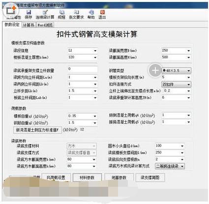Open the 倾倒混凝土荷载q4 dropdown
209x204 pixels.
tap(176, 115)
